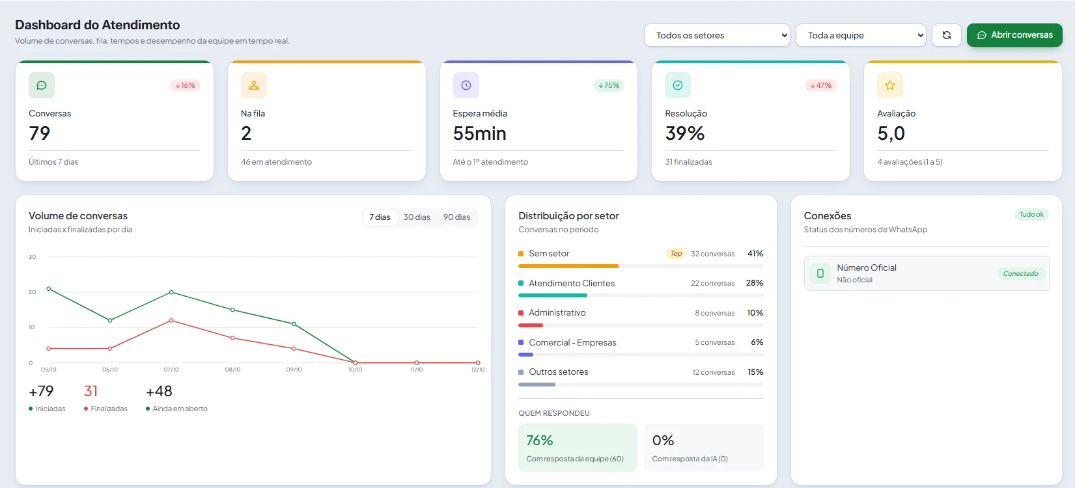This screenshot has height=488, width=1075.
Task: Click the Comercial - Empresas color square
Action: pos(521,342)
